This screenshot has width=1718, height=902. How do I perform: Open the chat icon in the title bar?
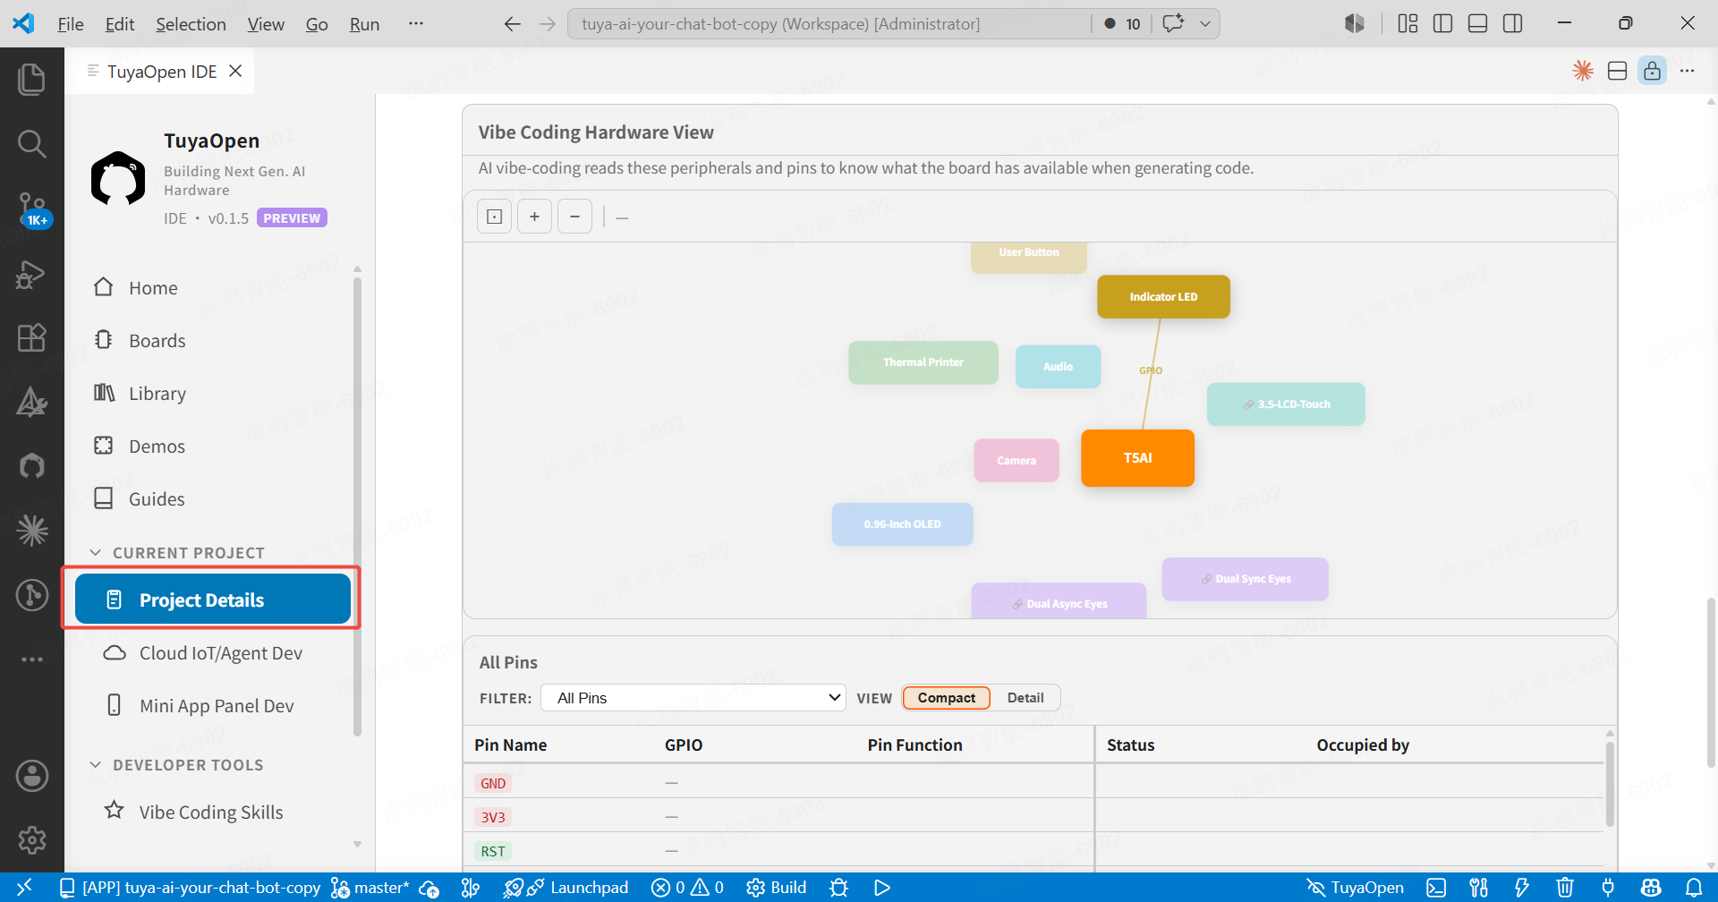(1172, 23)
